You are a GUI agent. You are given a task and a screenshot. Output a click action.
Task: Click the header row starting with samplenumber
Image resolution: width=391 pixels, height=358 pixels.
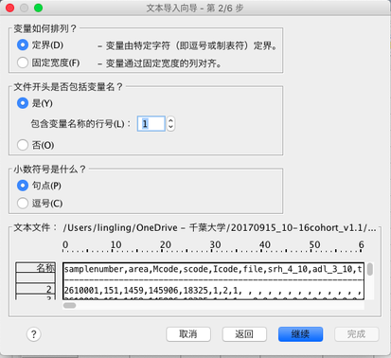click(x=213, y=269)
